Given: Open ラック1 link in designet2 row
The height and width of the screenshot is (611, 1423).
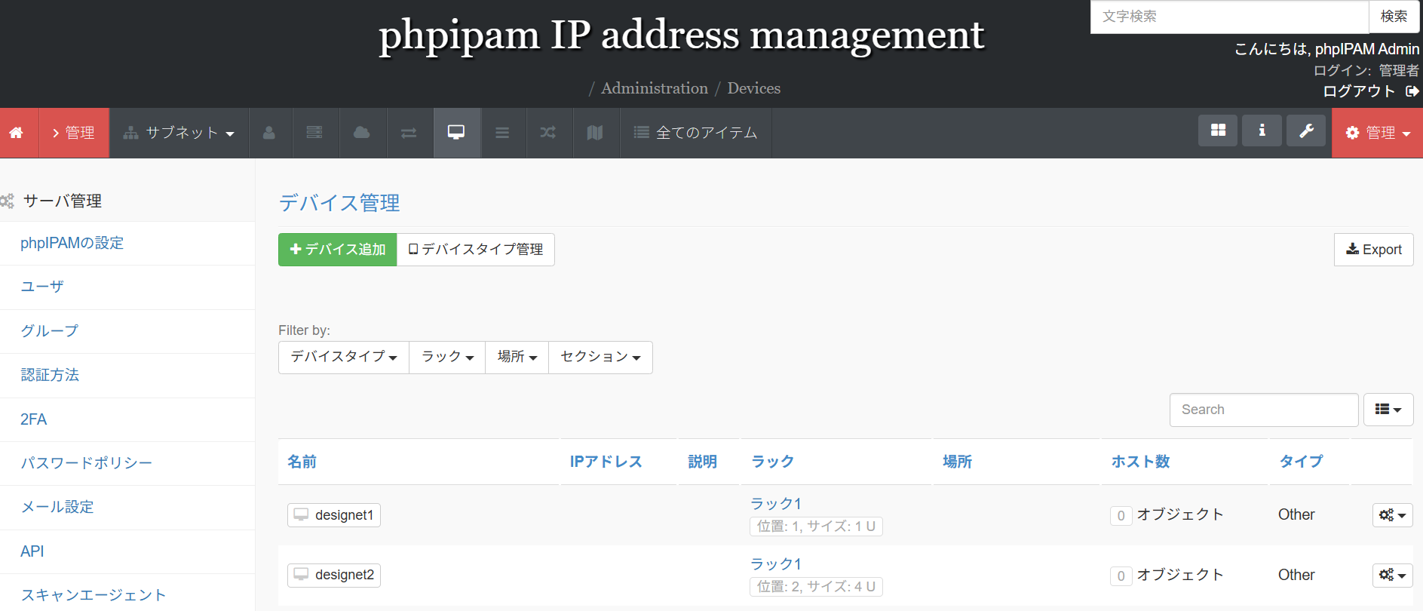Looking at the screenshot, I should (776, 563).
